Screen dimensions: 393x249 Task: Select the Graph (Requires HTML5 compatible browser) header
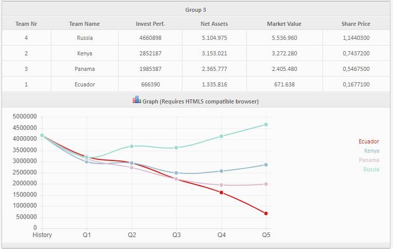coord(196,100)
